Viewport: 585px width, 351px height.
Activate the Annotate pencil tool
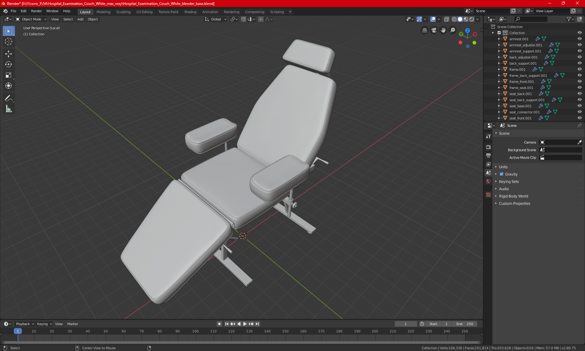(x=9, y=98)
